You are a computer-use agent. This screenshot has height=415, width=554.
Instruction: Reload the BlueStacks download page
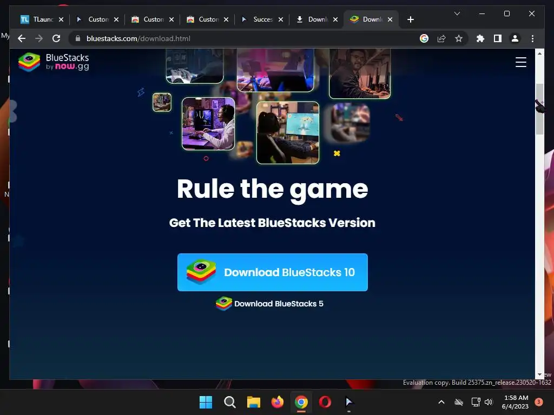pos(56,38)
